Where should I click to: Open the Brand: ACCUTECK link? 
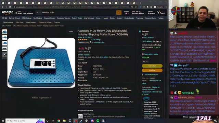point(85,37)
